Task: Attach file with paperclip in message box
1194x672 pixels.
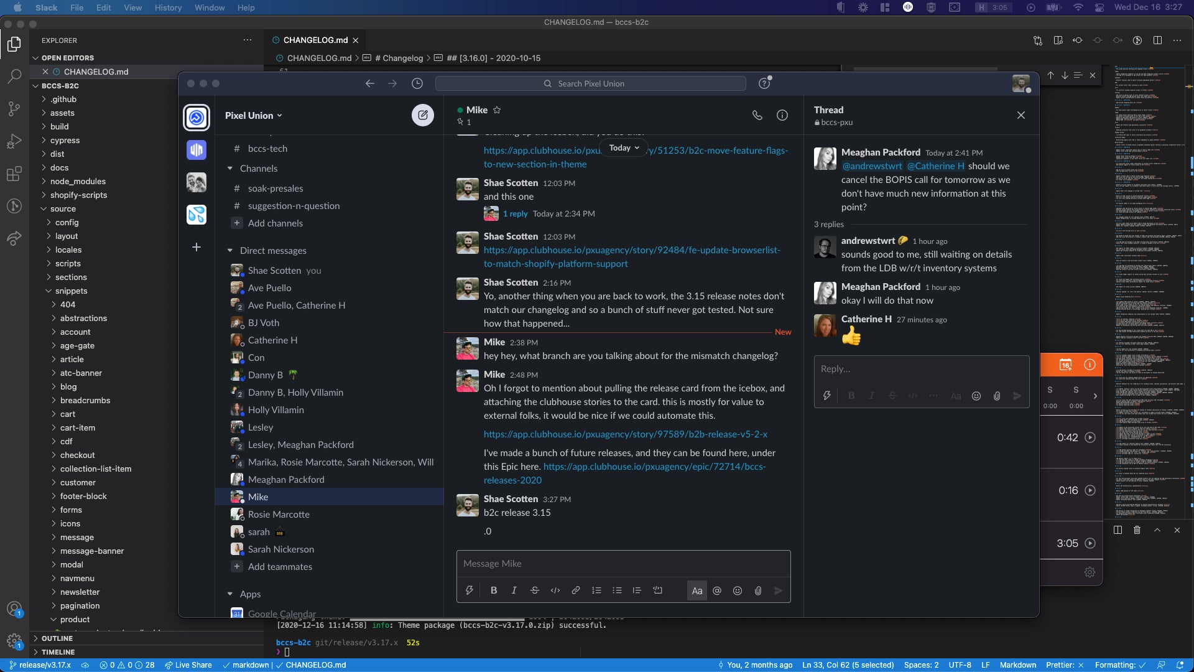Action: pyautogui.click(x=758, y=590)
